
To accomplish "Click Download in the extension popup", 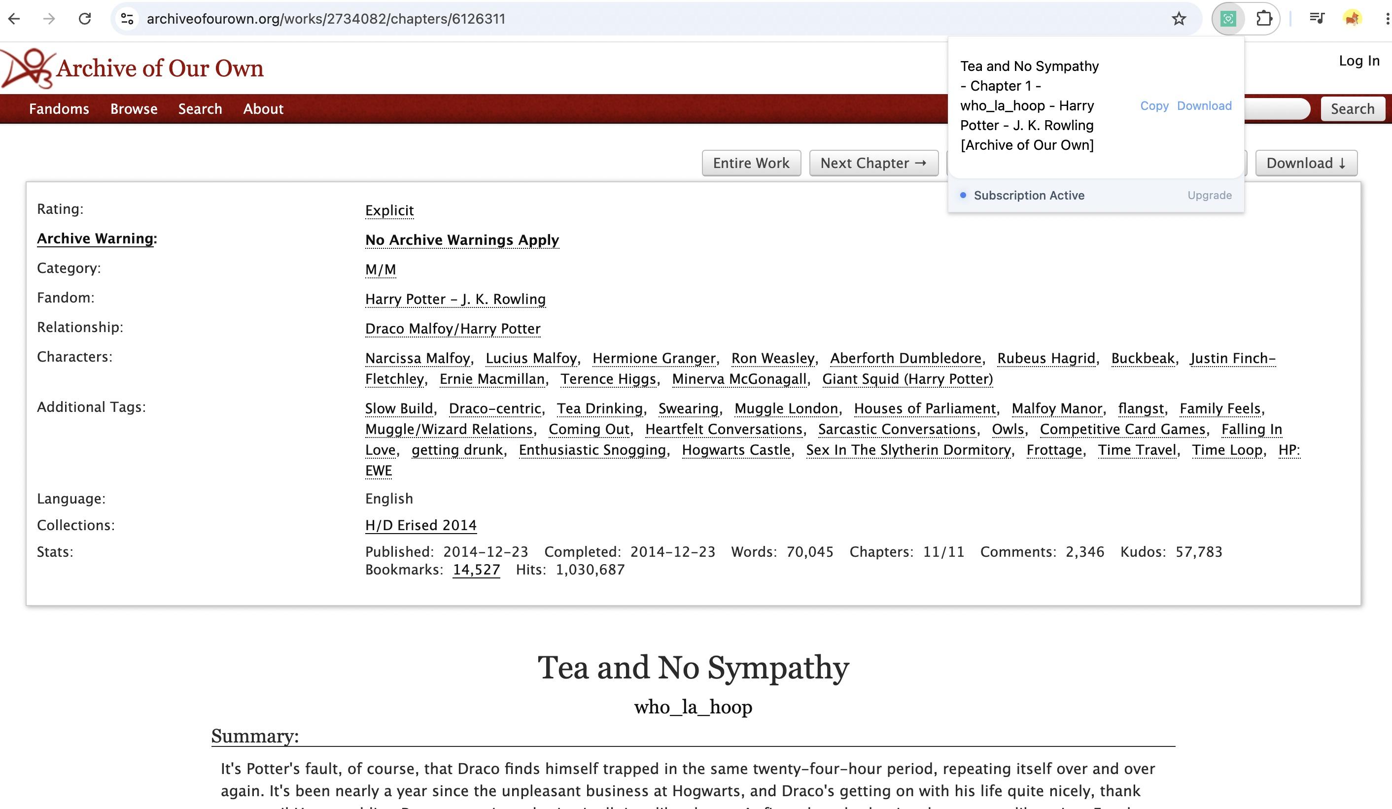I will click(x=1204, y=105).
